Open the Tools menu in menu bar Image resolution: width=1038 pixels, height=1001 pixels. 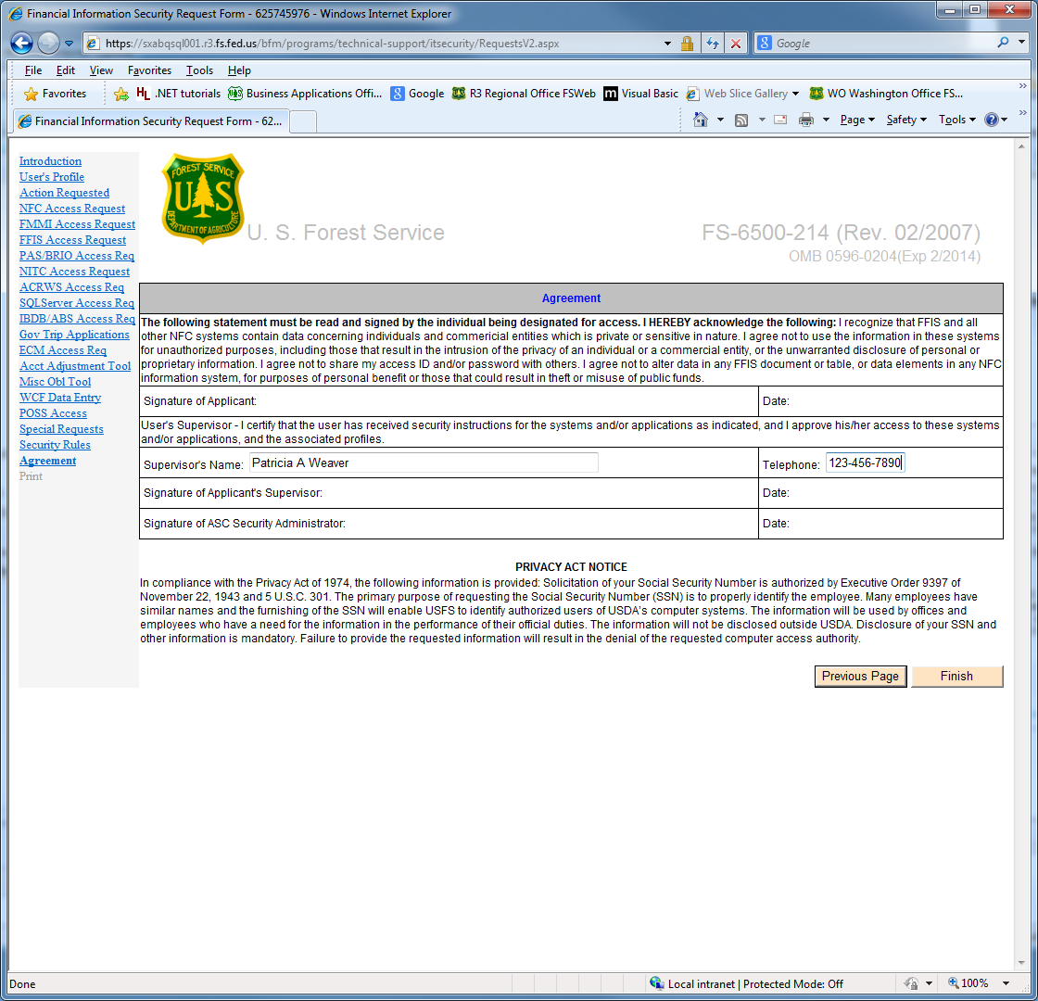[x=199, y=70]
